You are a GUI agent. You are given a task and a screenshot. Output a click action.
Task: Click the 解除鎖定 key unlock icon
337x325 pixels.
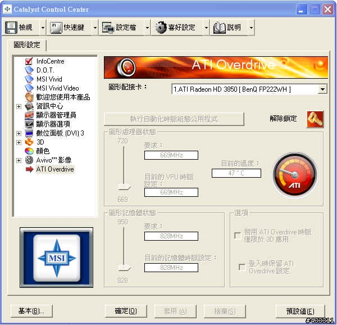pyautogui.click(x=315, y=119)
